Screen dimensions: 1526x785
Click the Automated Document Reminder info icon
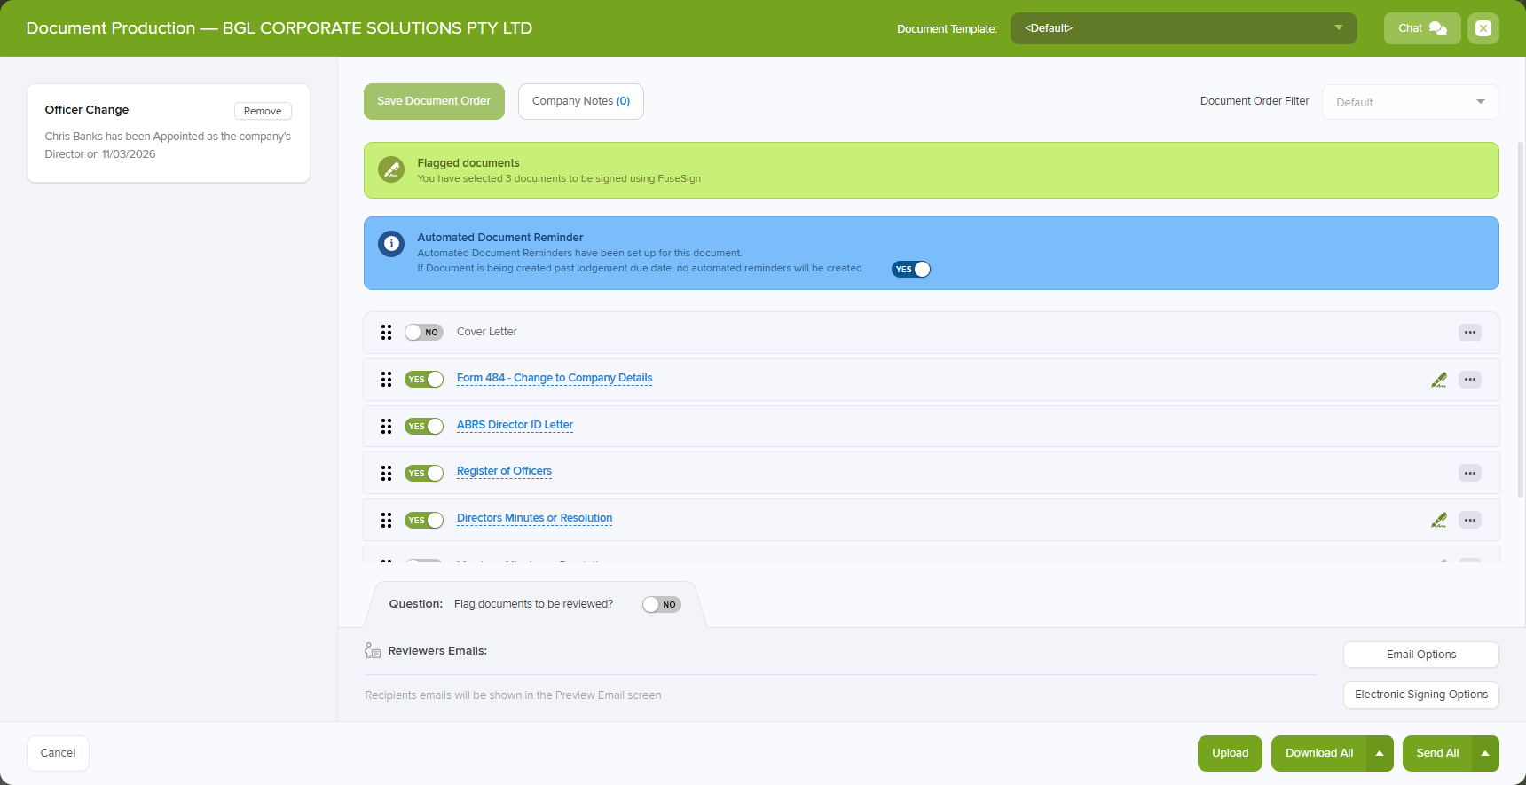click(x=391, y=244)
